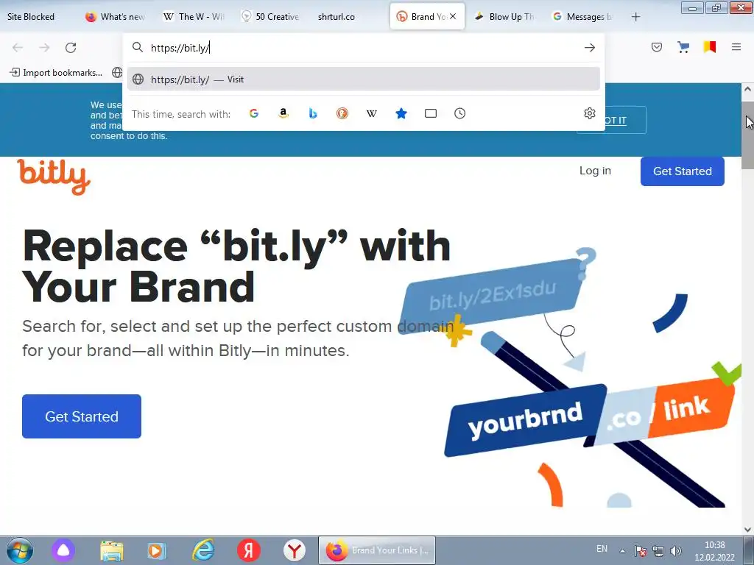
Task: Open the Windows Start menu
Action: pyautogui.click(x=20, y=550)
